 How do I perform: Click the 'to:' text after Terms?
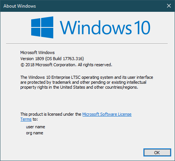35,119
